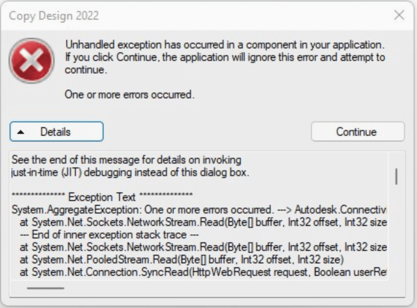Click the System.AggregateException error line

tap(144, 208)
